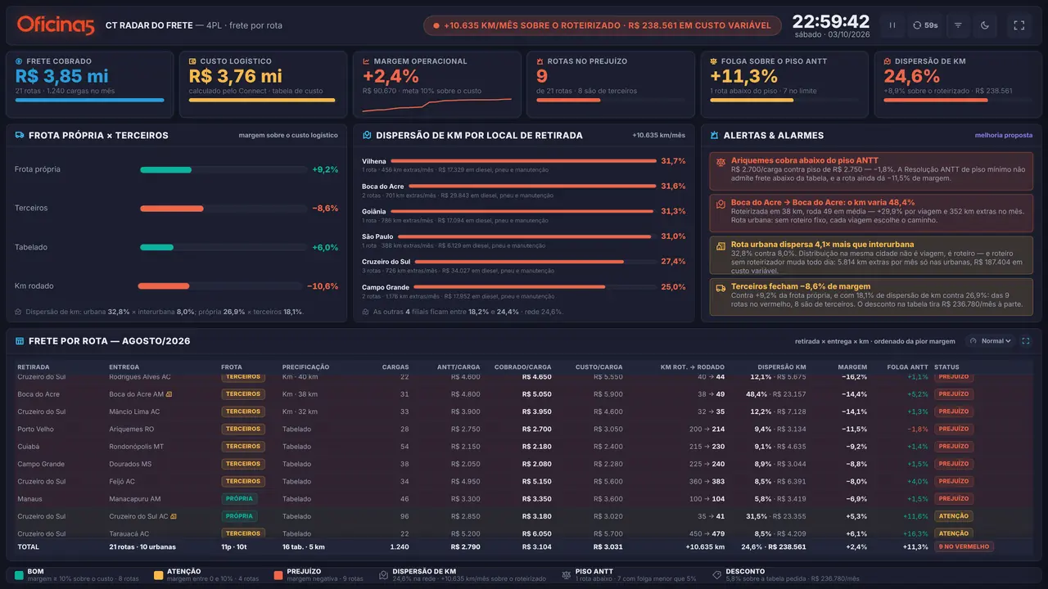Click the Terceiros fecham margem alert truck icon
1048x589 pixels.
click(x=720, y=287)
